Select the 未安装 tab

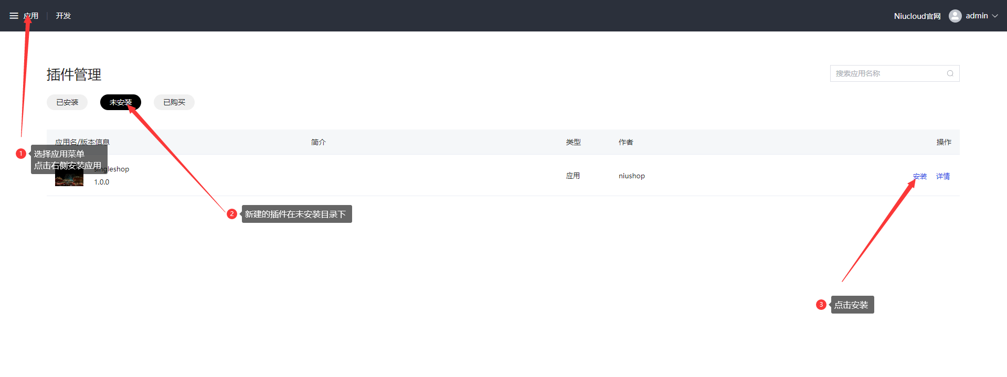pyautogui.click(x=120, y=102)
